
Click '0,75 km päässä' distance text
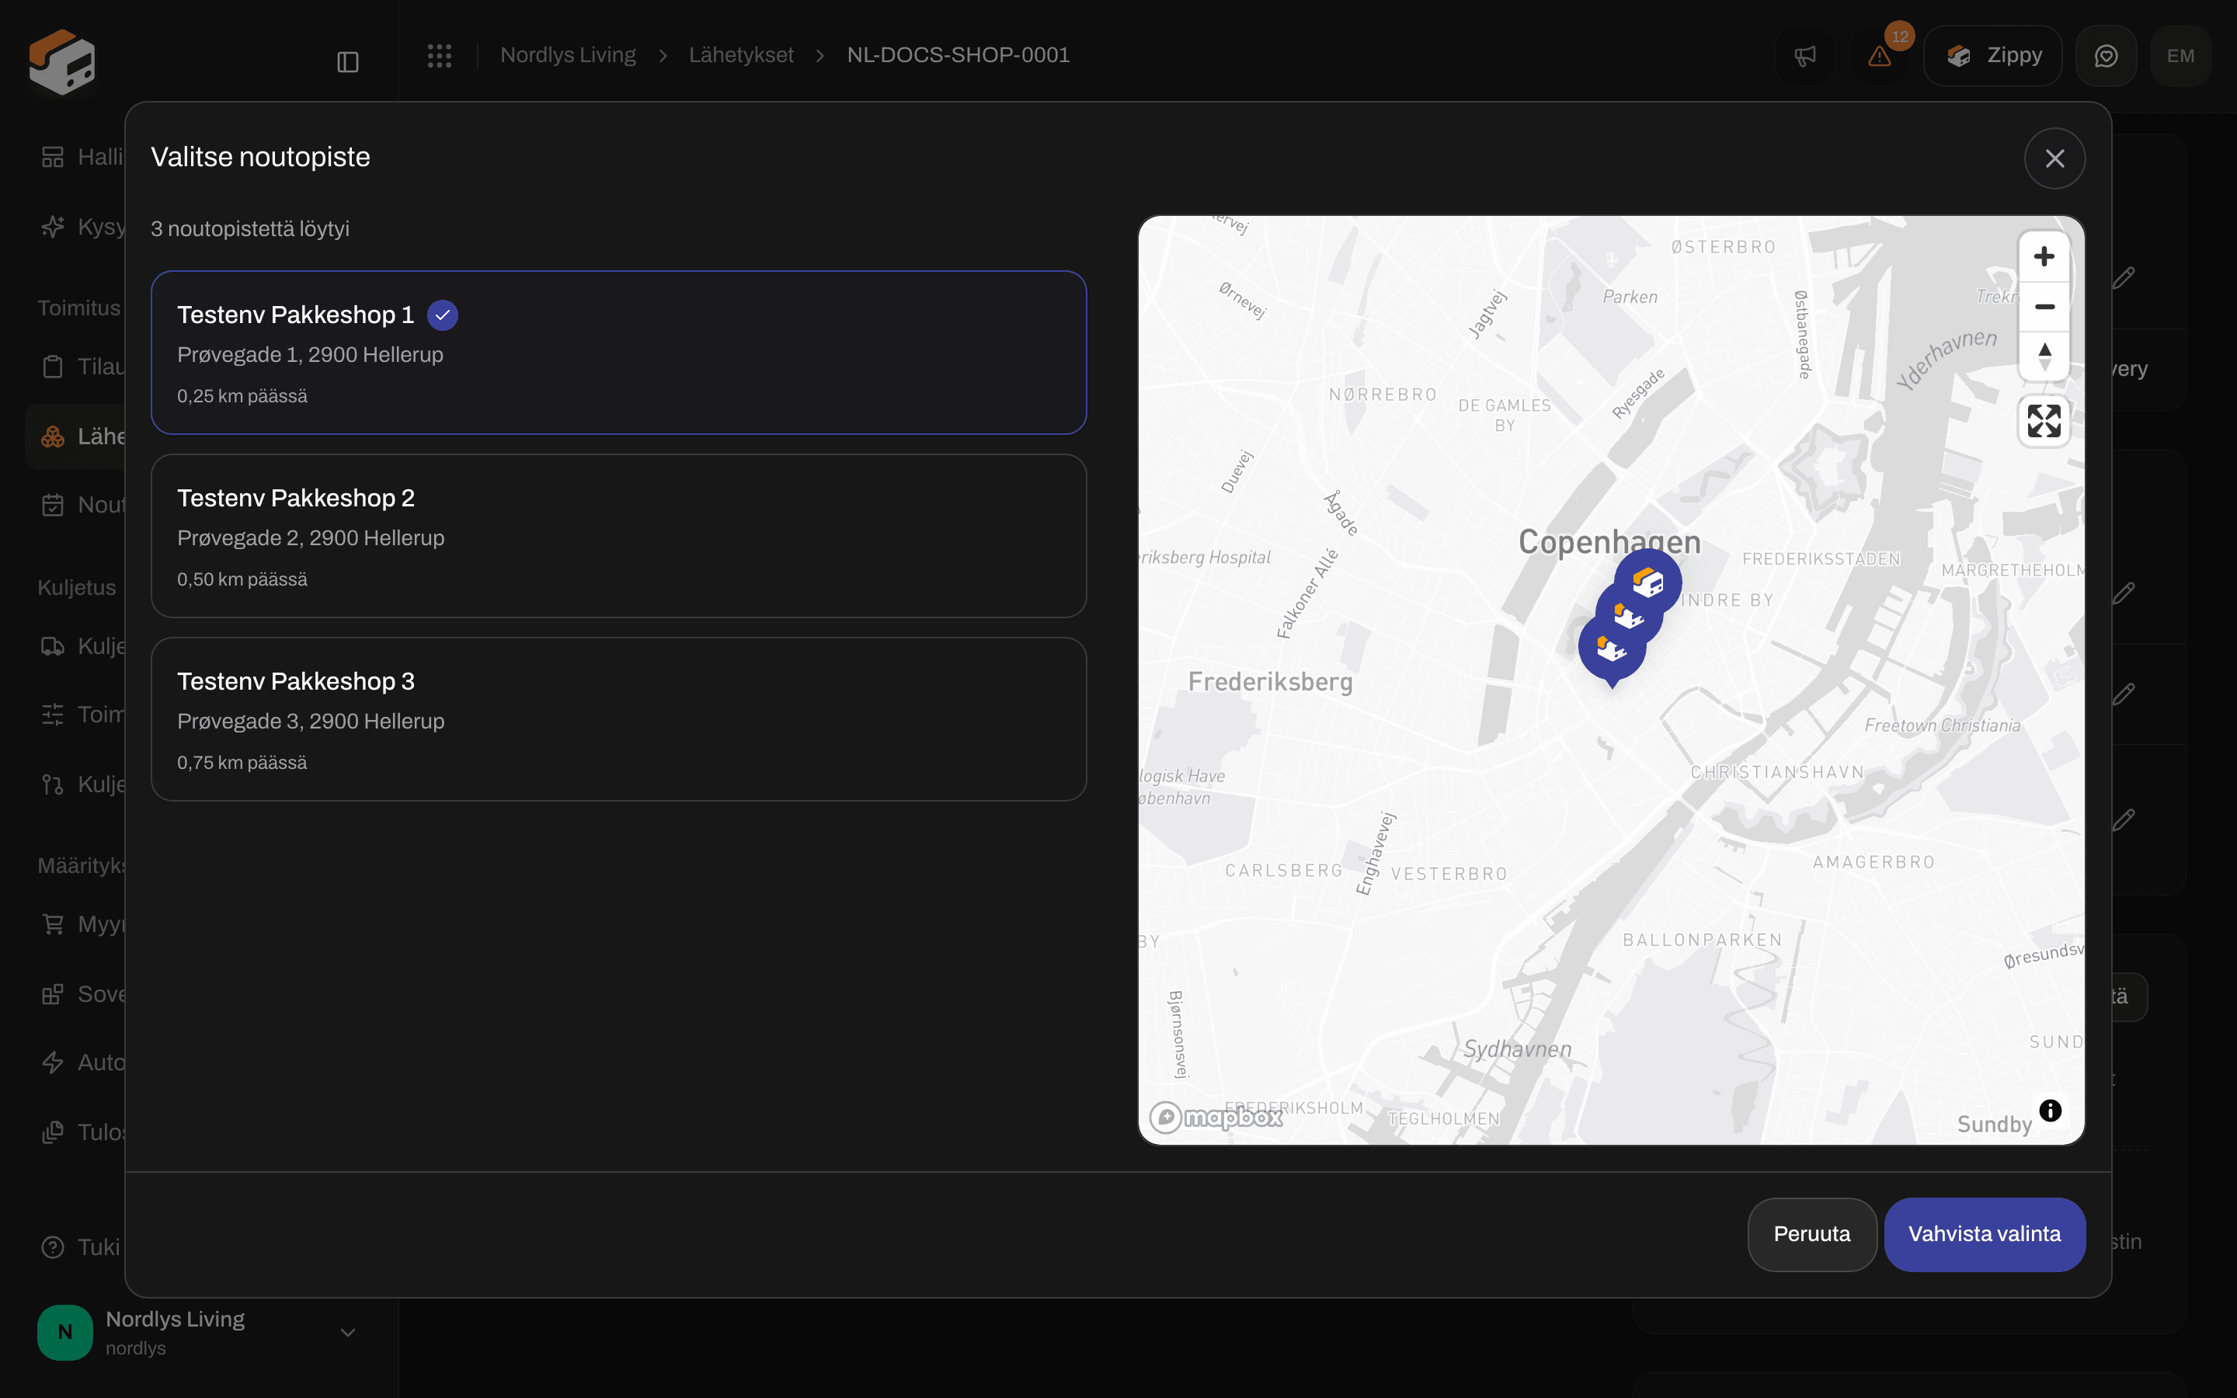242,763
